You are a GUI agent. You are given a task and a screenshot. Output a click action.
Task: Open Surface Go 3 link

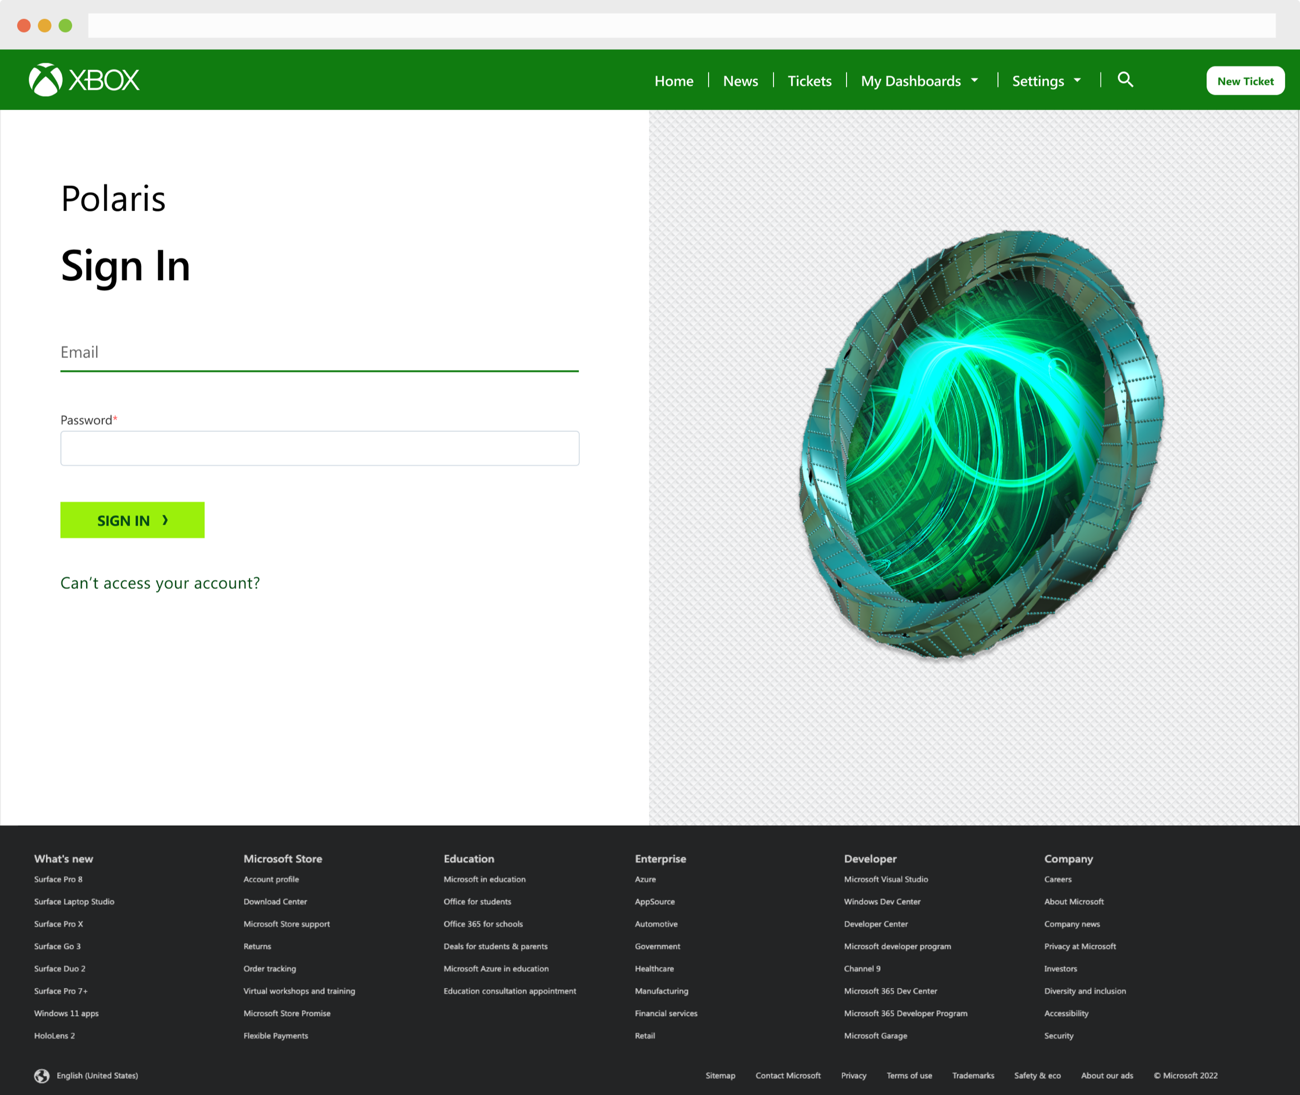(x=57, y=946)
